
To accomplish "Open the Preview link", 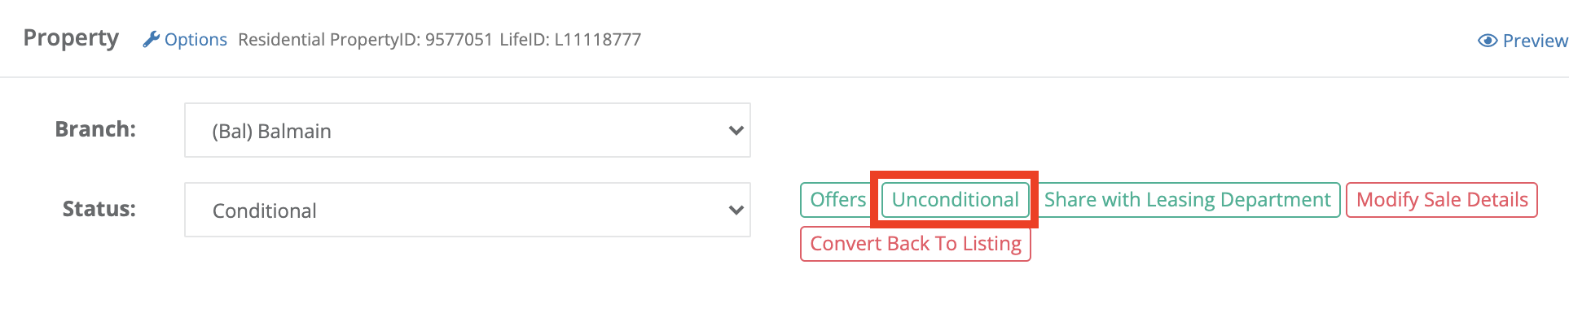I will tap(1535, 41).
